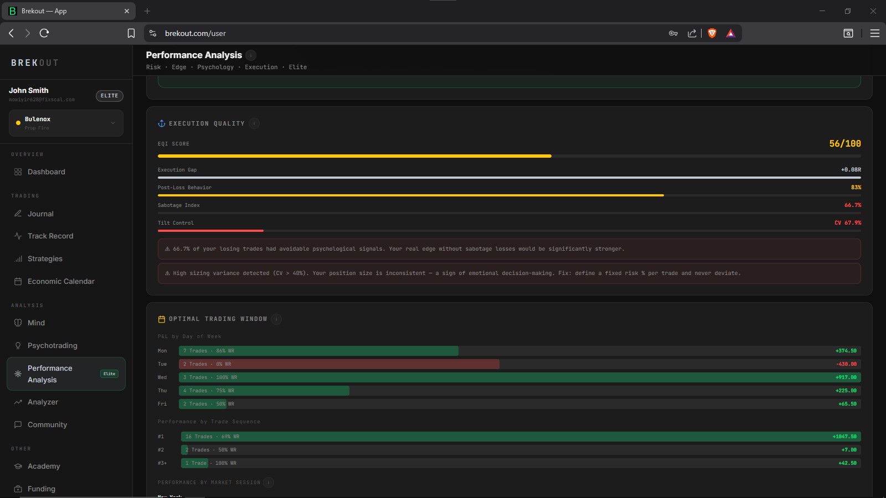Click the browser bookmark icon
Viewport: 886px width, 498px height.
[131, 33]
